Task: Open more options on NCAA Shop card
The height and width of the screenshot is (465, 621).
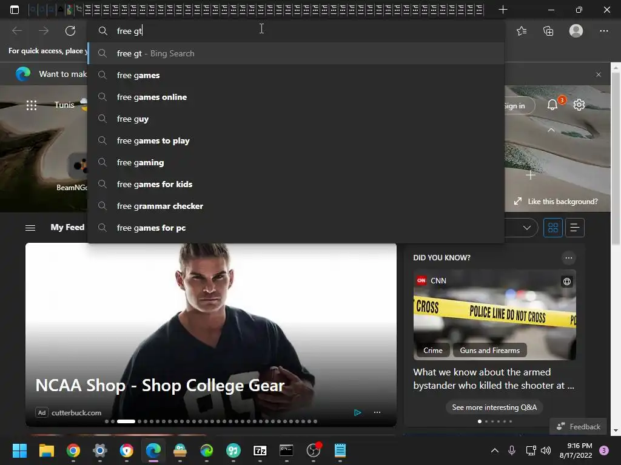Action: pyautogui.click(x=377, y=412)
